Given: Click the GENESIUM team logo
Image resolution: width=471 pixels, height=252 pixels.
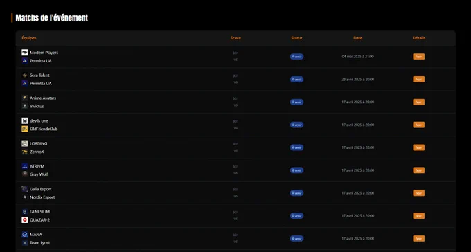Looking at the screenshot, I should tap(25, 212).
